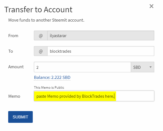The width and height of the screenshot is (163, 131).
Task: Click the @ prefix beside ilyastarar
Action: pos(41,35)
